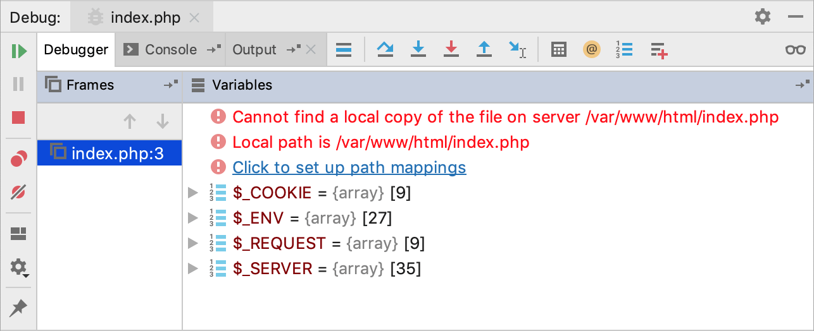814x331 pixels.
Task: Toggle Mute Breakpoints icon
Action: (x=19, y=192)
